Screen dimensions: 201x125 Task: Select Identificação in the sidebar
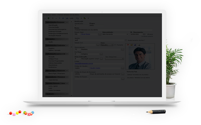coord(53,25)
